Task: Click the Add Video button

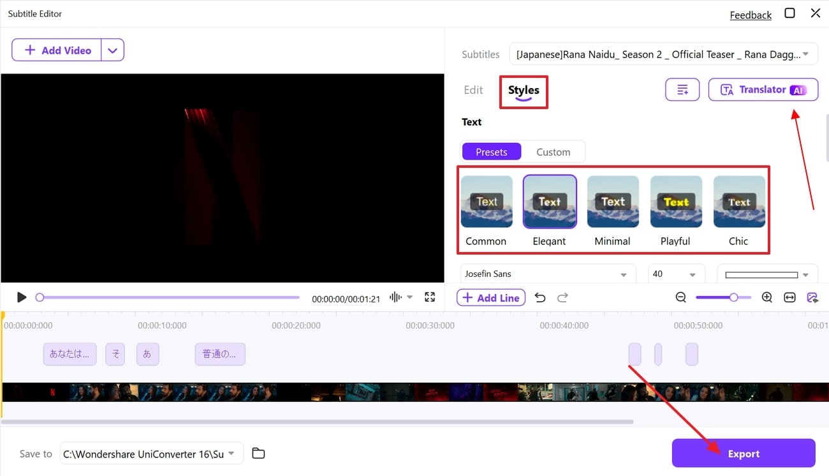Action: click(57, 50)
